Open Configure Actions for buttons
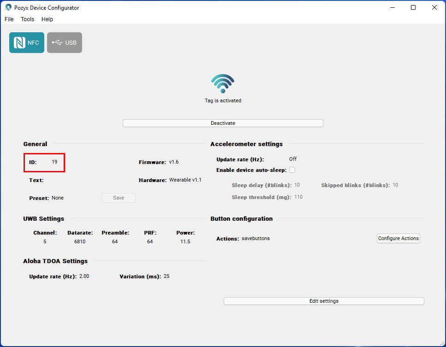The height and width of the screenshot is (347, 446). (x=398, y=238)
